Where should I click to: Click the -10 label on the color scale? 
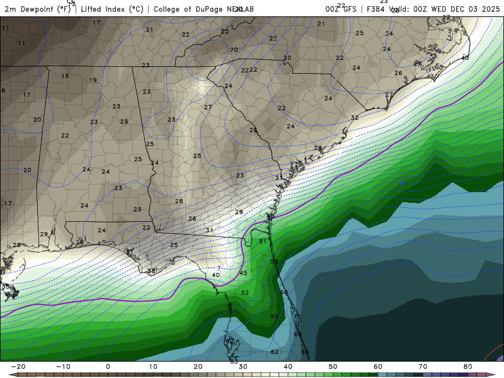[63, 367]
